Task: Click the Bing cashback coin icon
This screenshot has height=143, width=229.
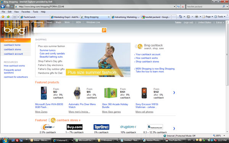Action: pyautogui.click(x=140, y=47)
